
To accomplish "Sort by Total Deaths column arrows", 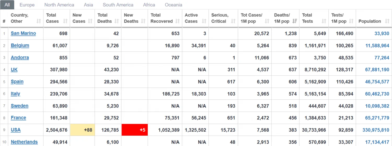I will click(117, 21).
